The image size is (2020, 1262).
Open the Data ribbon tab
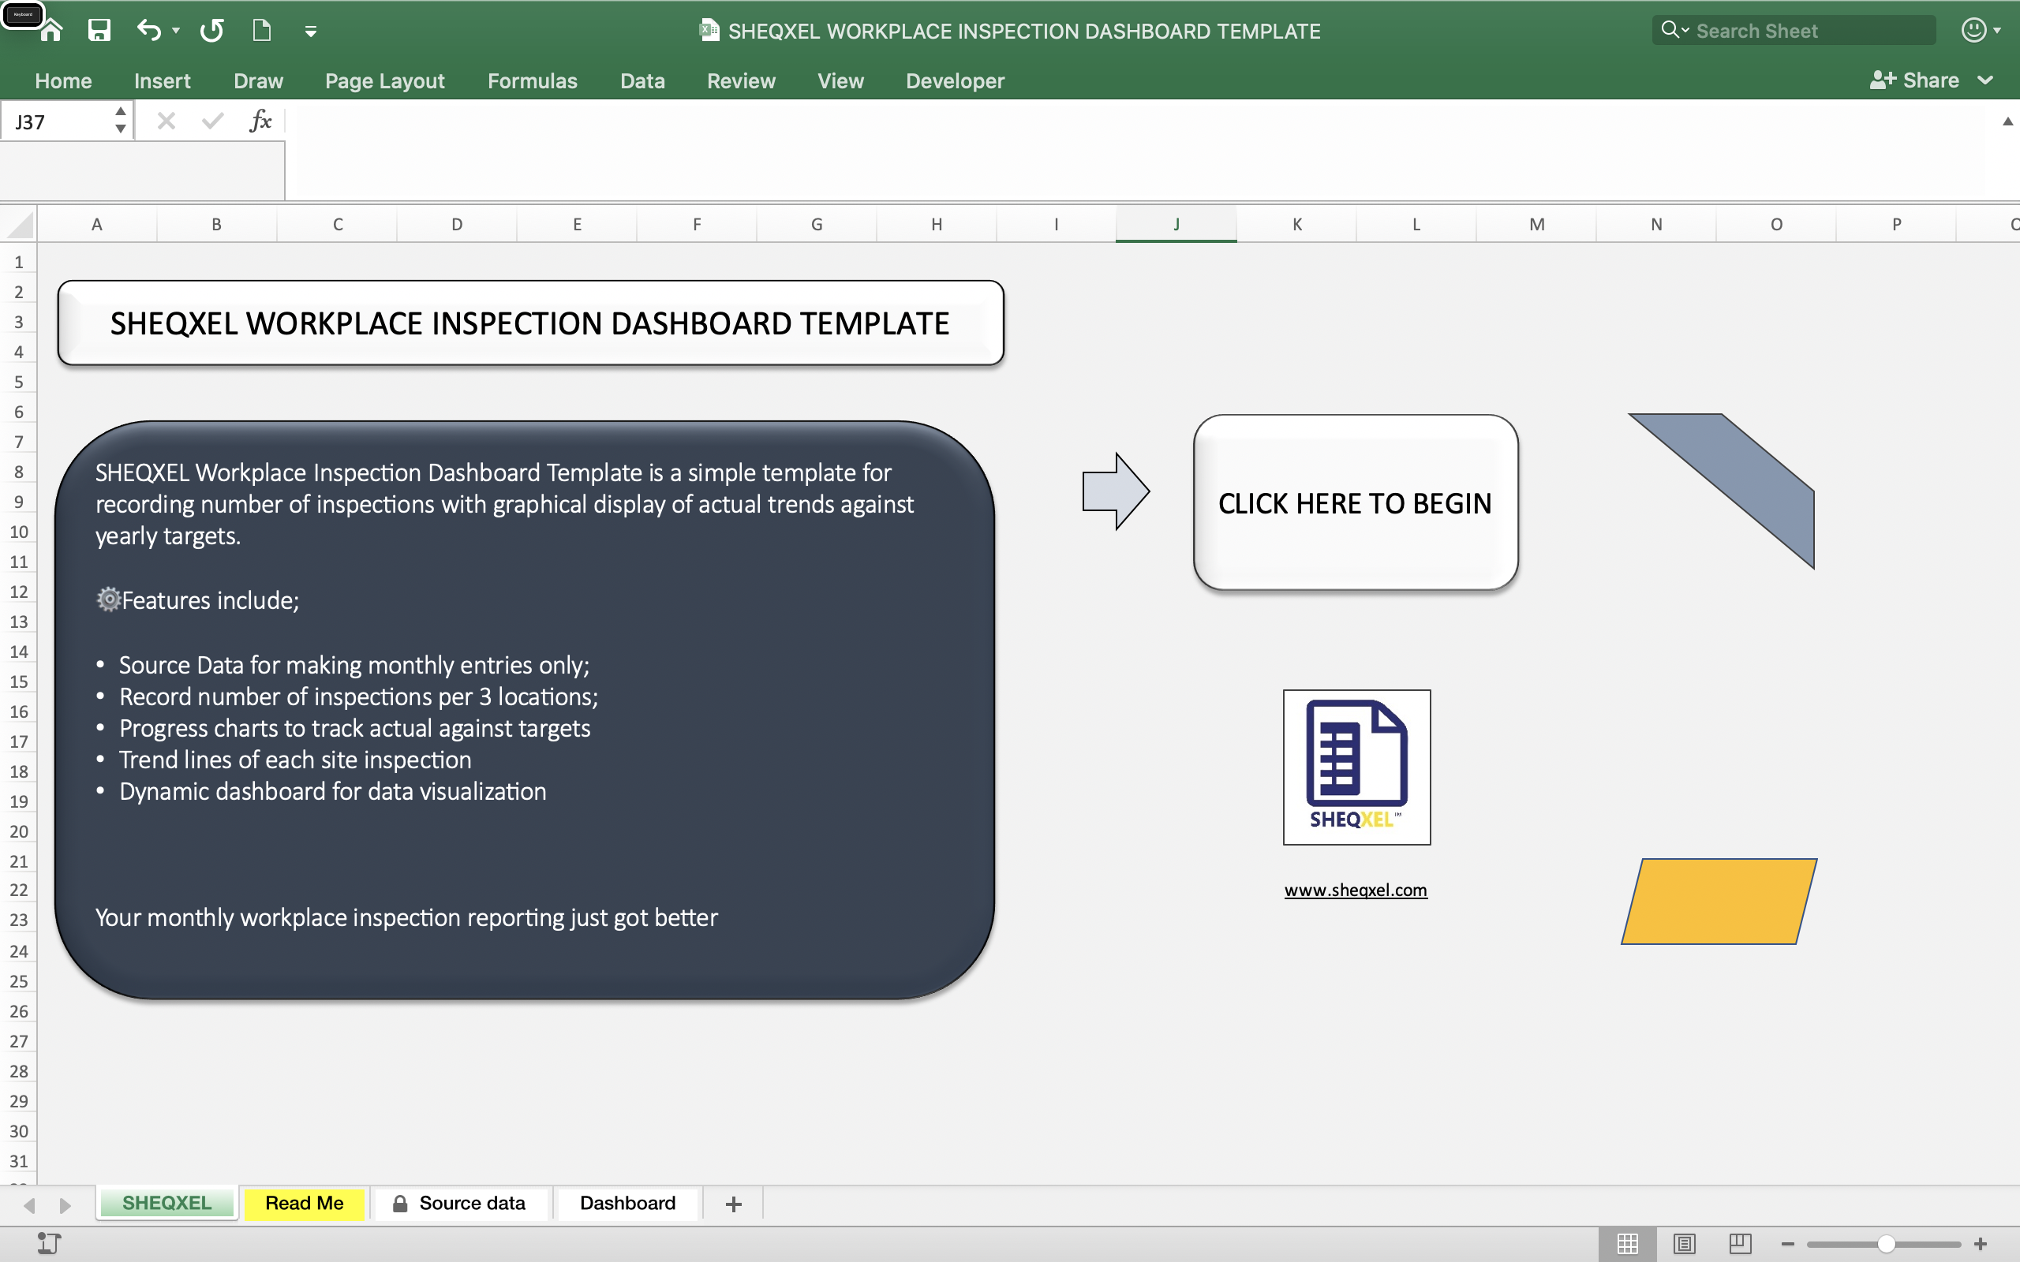pyautogui.click(x=642, y=81)
